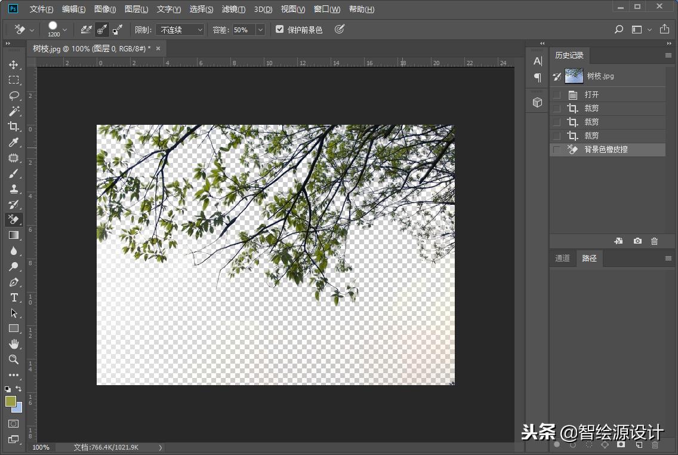Toggle the background swatch sampling mode icon
678x455 pixels.
tap(117, 29)
